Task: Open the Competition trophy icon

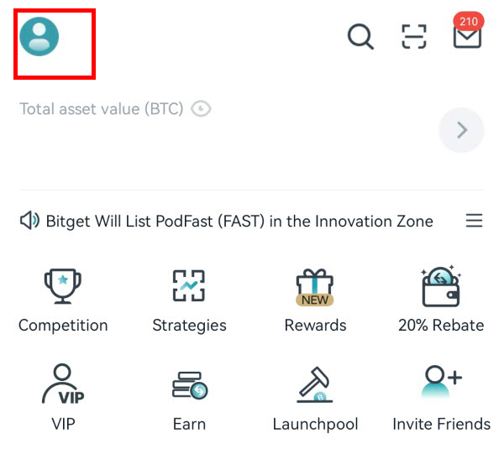Action: [x=63, y=286]
